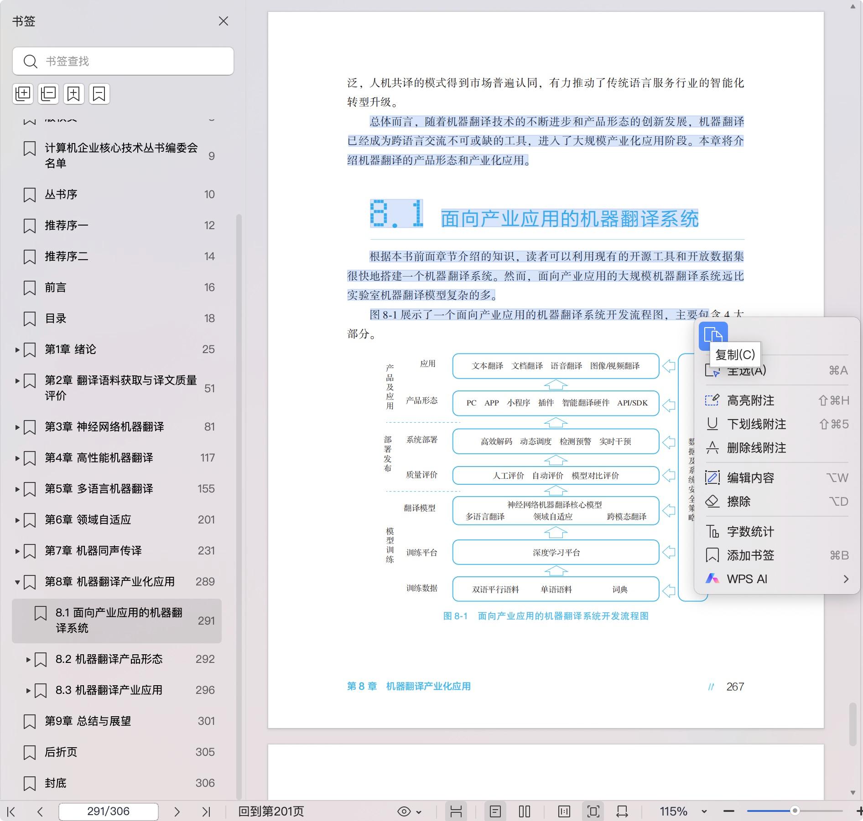Click the rotate page icon in status bar
This screenshot has height=821, width=863.
click(x=622, y=811)
